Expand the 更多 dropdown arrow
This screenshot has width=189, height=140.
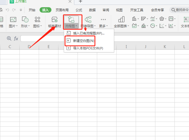107,26
